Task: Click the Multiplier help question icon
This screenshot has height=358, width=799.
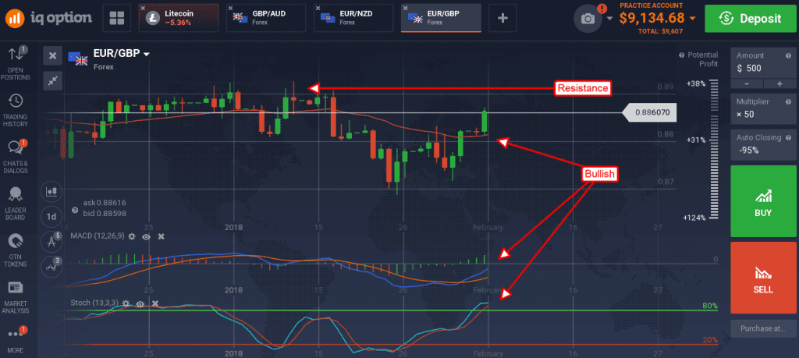Action: [x=787, y=102]
